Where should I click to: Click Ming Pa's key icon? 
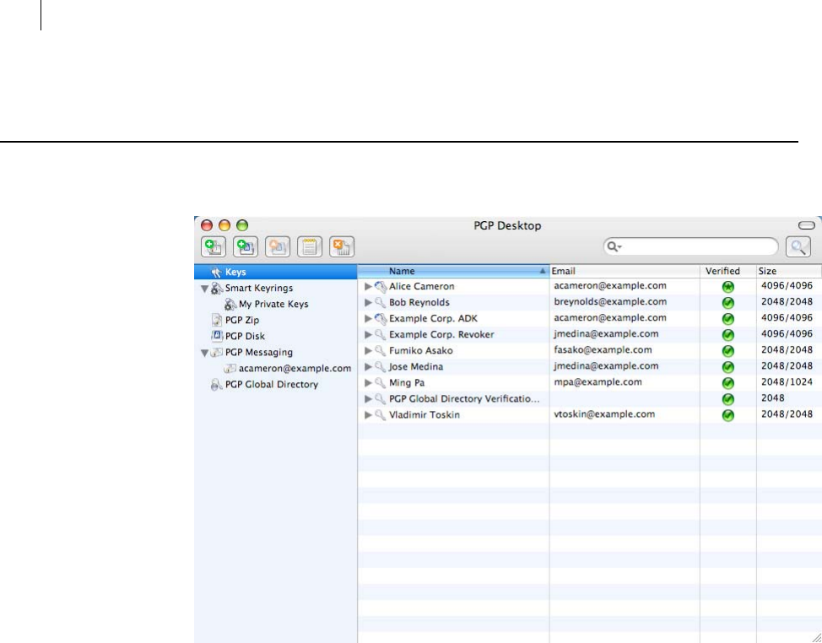pos(381,383)
